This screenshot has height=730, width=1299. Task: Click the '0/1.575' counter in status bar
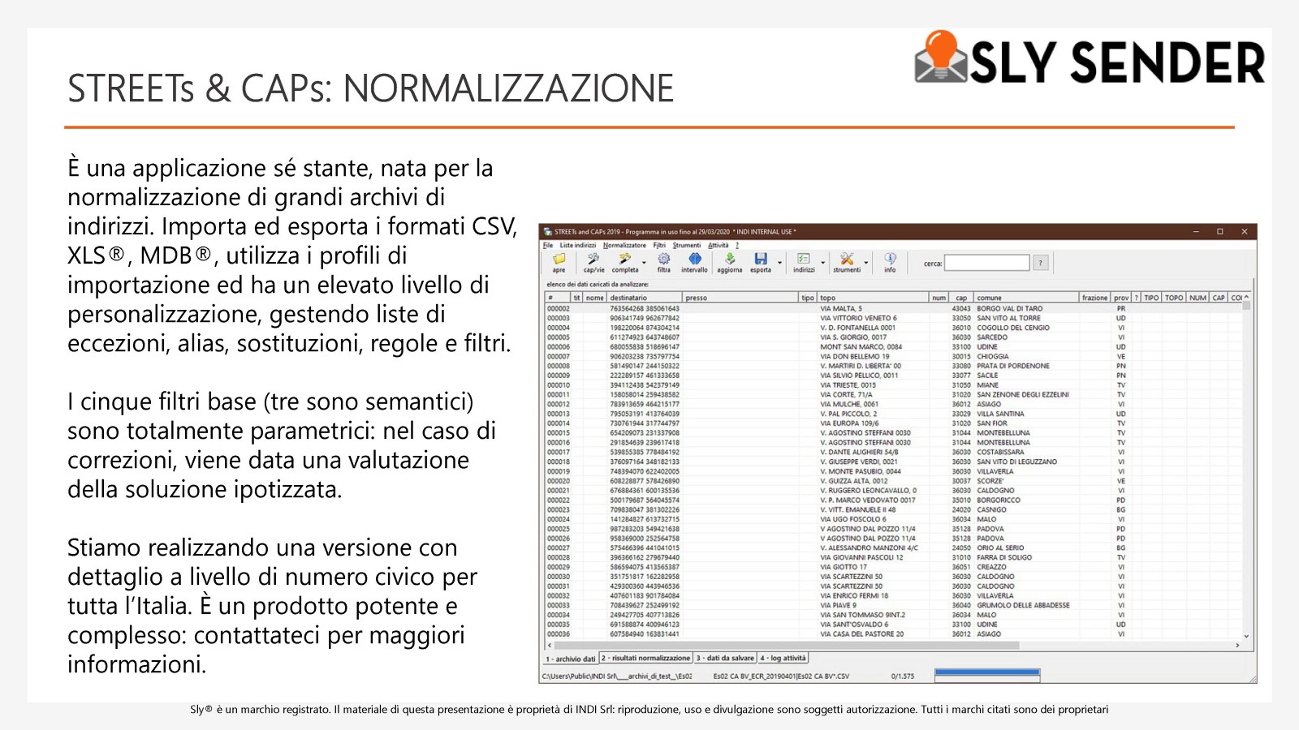pyautogui.click(x=903, y=676)
